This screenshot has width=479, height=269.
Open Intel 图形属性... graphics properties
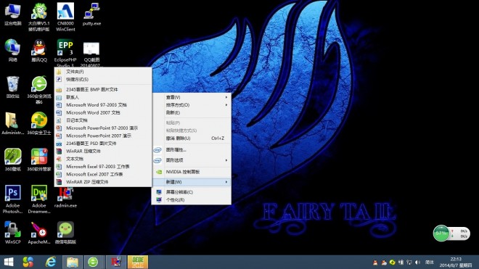click(x=192, y=150)
